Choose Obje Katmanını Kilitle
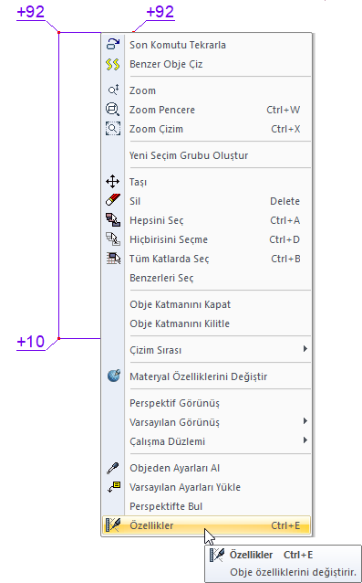 coord(206,323)
